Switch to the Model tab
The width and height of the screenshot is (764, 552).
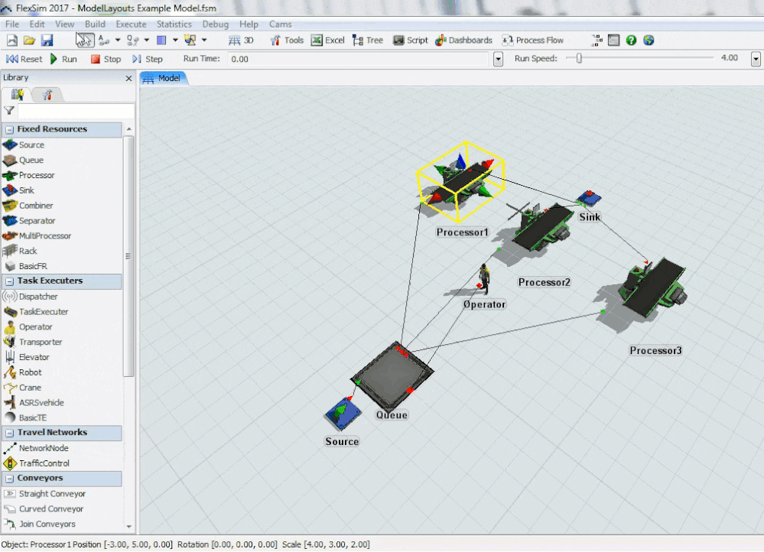pos(164,78)
